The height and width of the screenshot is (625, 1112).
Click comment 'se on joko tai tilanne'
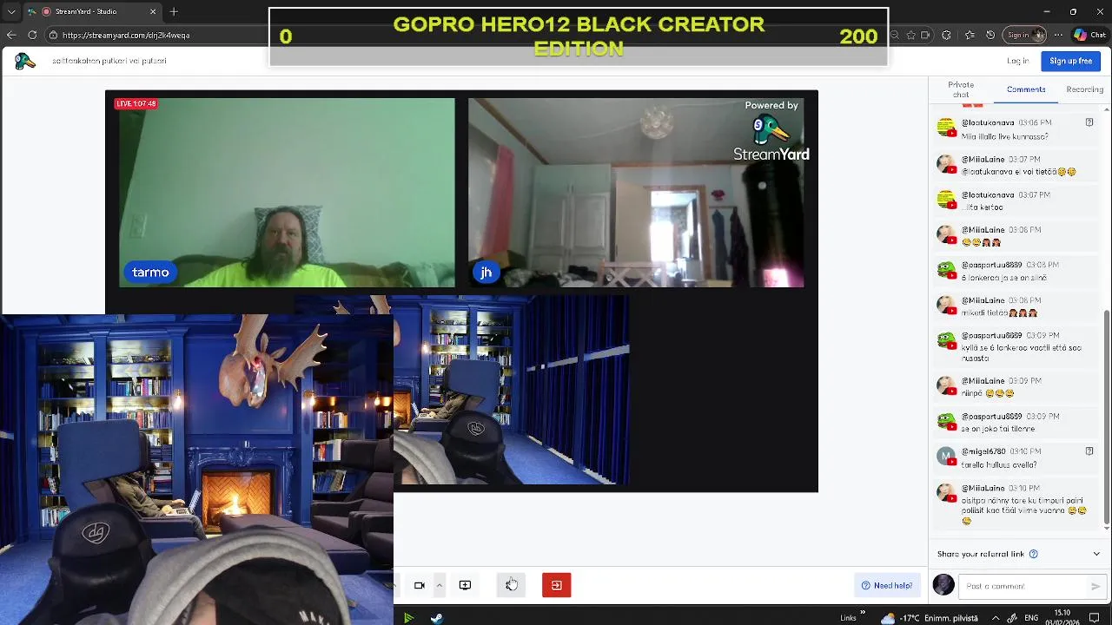[998, 429]
